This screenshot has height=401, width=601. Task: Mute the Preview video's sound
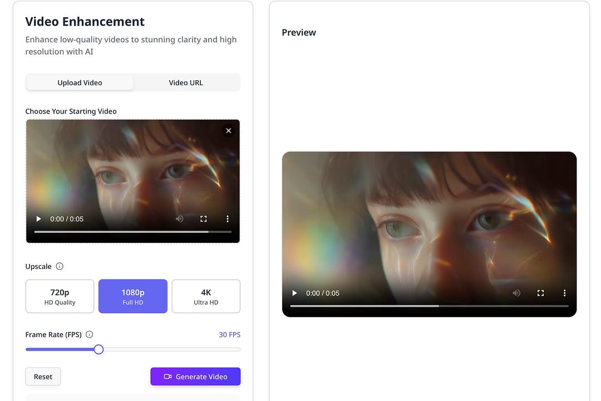(x=516, y=293)
